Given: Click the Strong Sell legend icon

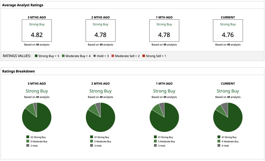Looking at the screenshot, I should (143, 56).
